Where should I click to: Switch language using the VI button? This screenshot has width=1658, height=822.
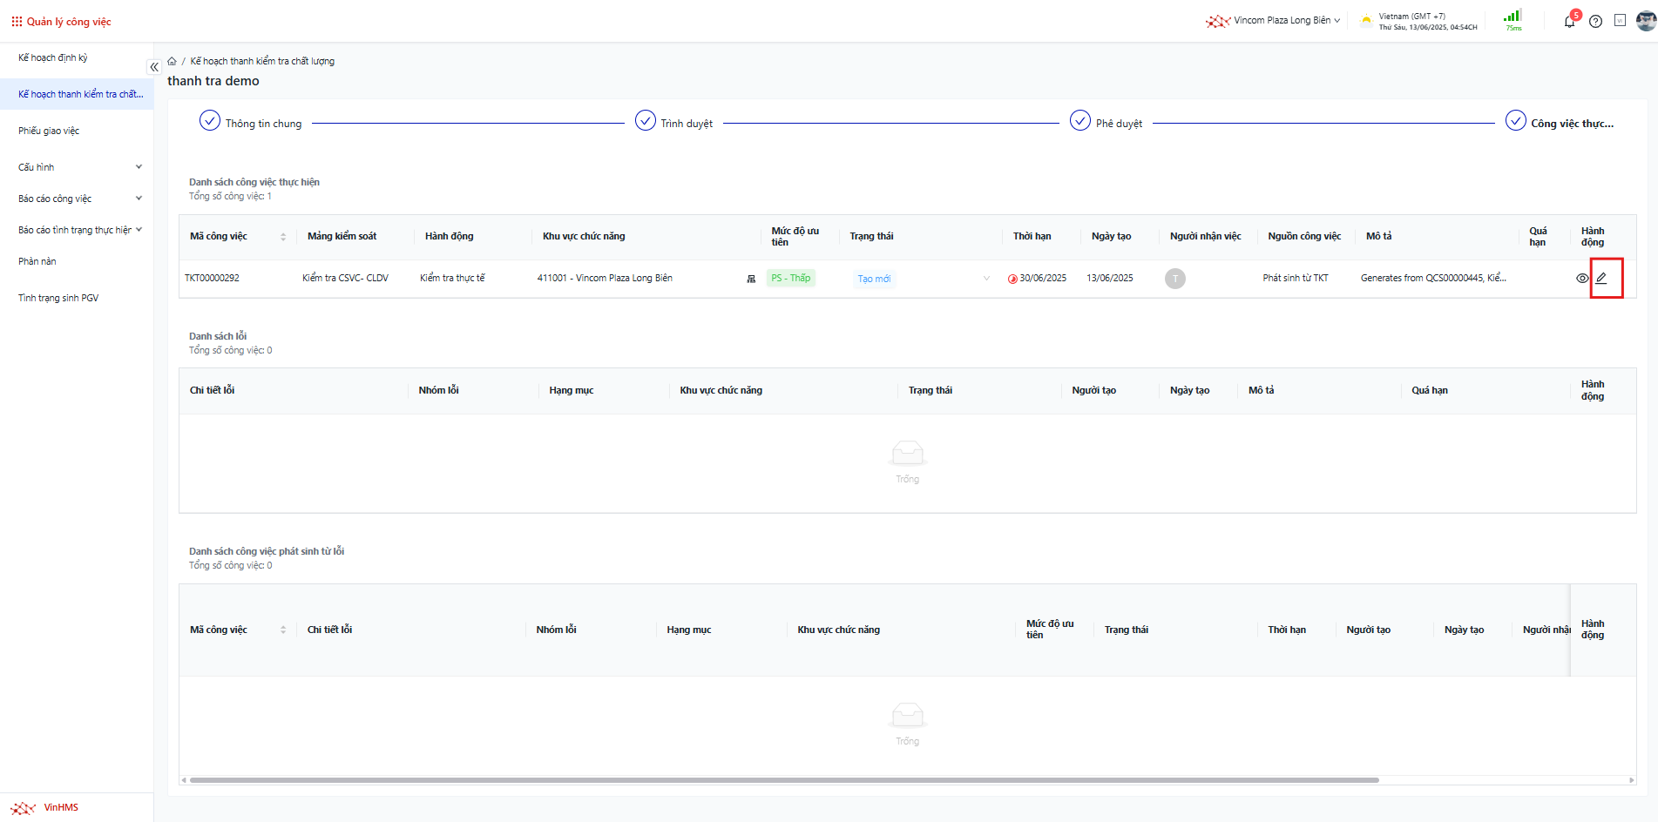(x=1620, y=21)
